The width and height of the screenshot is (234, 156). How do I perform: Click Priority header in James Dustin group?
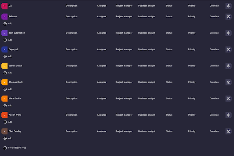192,66
